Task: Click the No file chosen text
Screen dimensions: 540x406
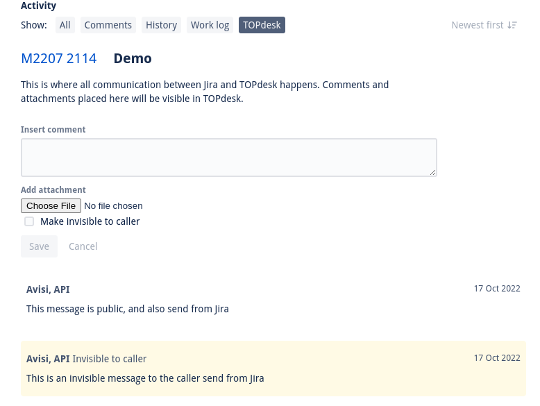Action: 113,206
